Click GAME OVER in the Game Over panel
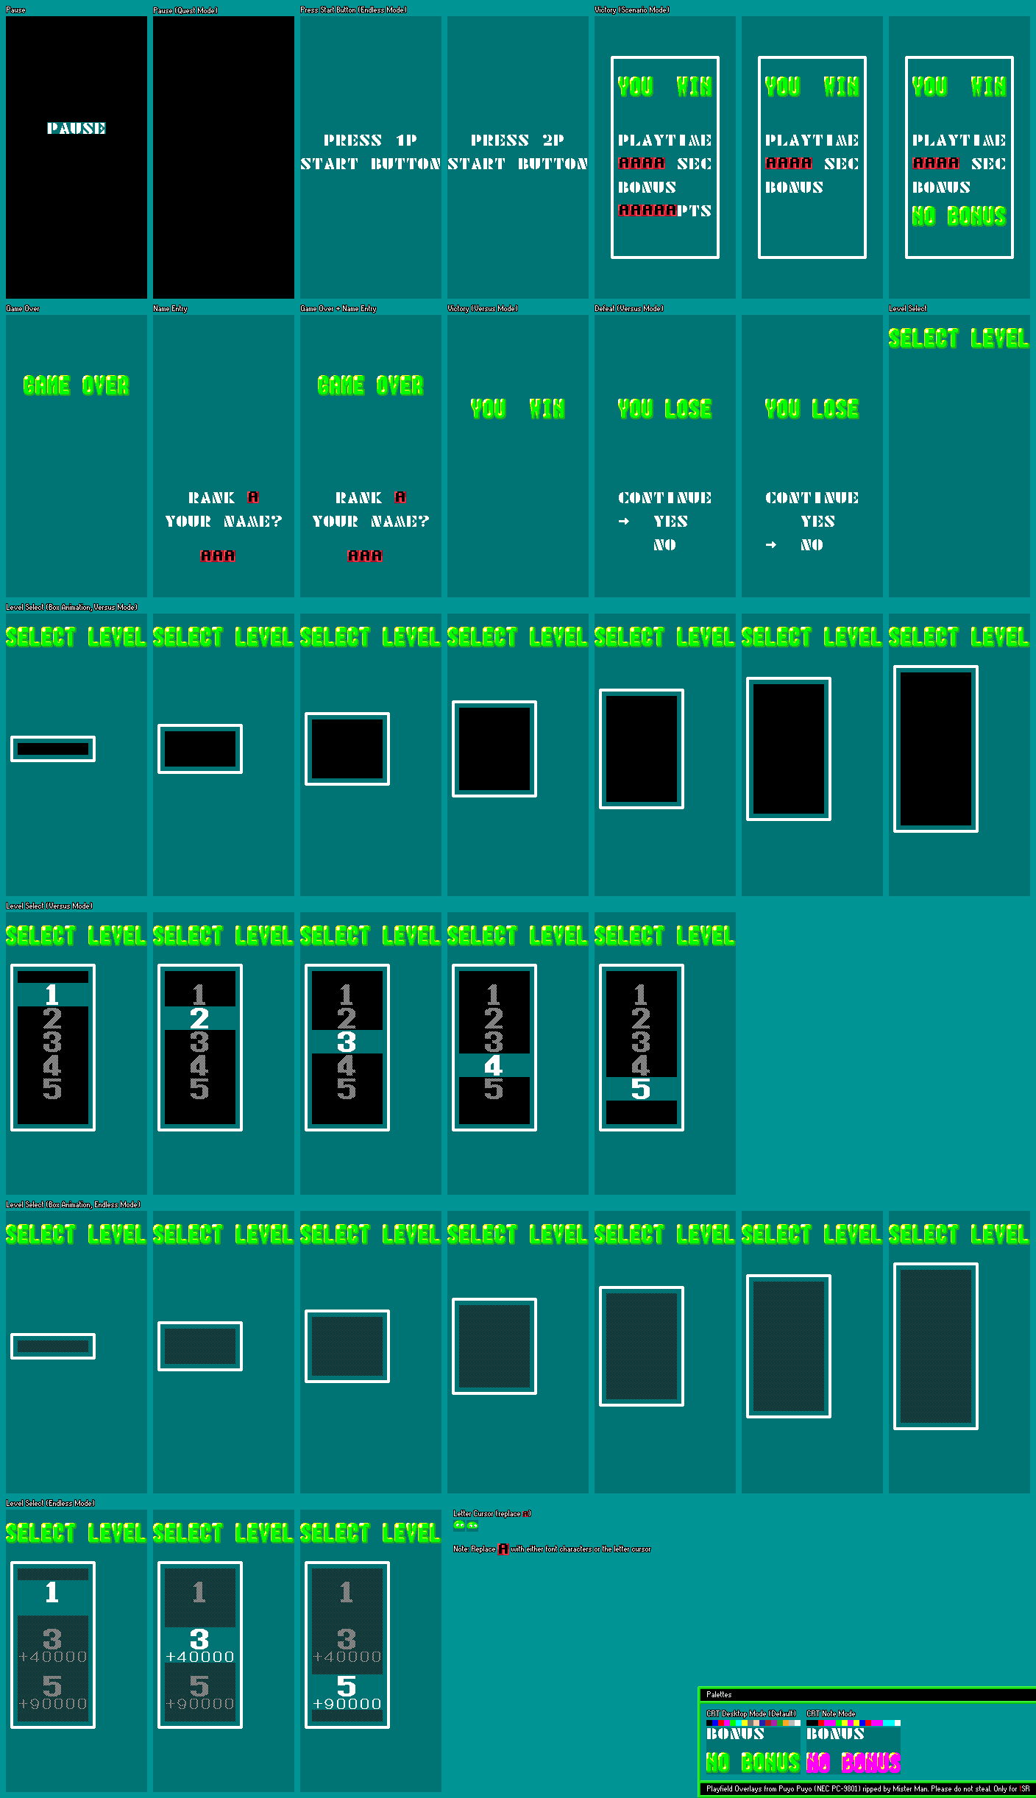Image resolution: width=1036 pixels, height=1798 pixels. tap(77, 385)
